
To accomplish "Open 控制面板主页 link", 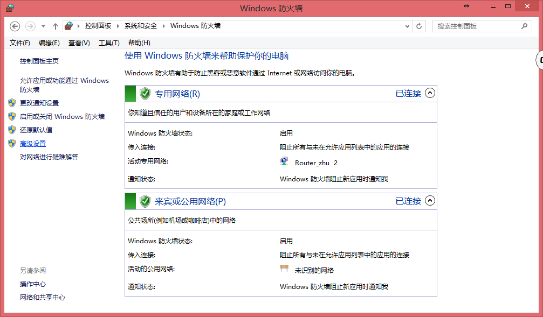I will 39,61.
